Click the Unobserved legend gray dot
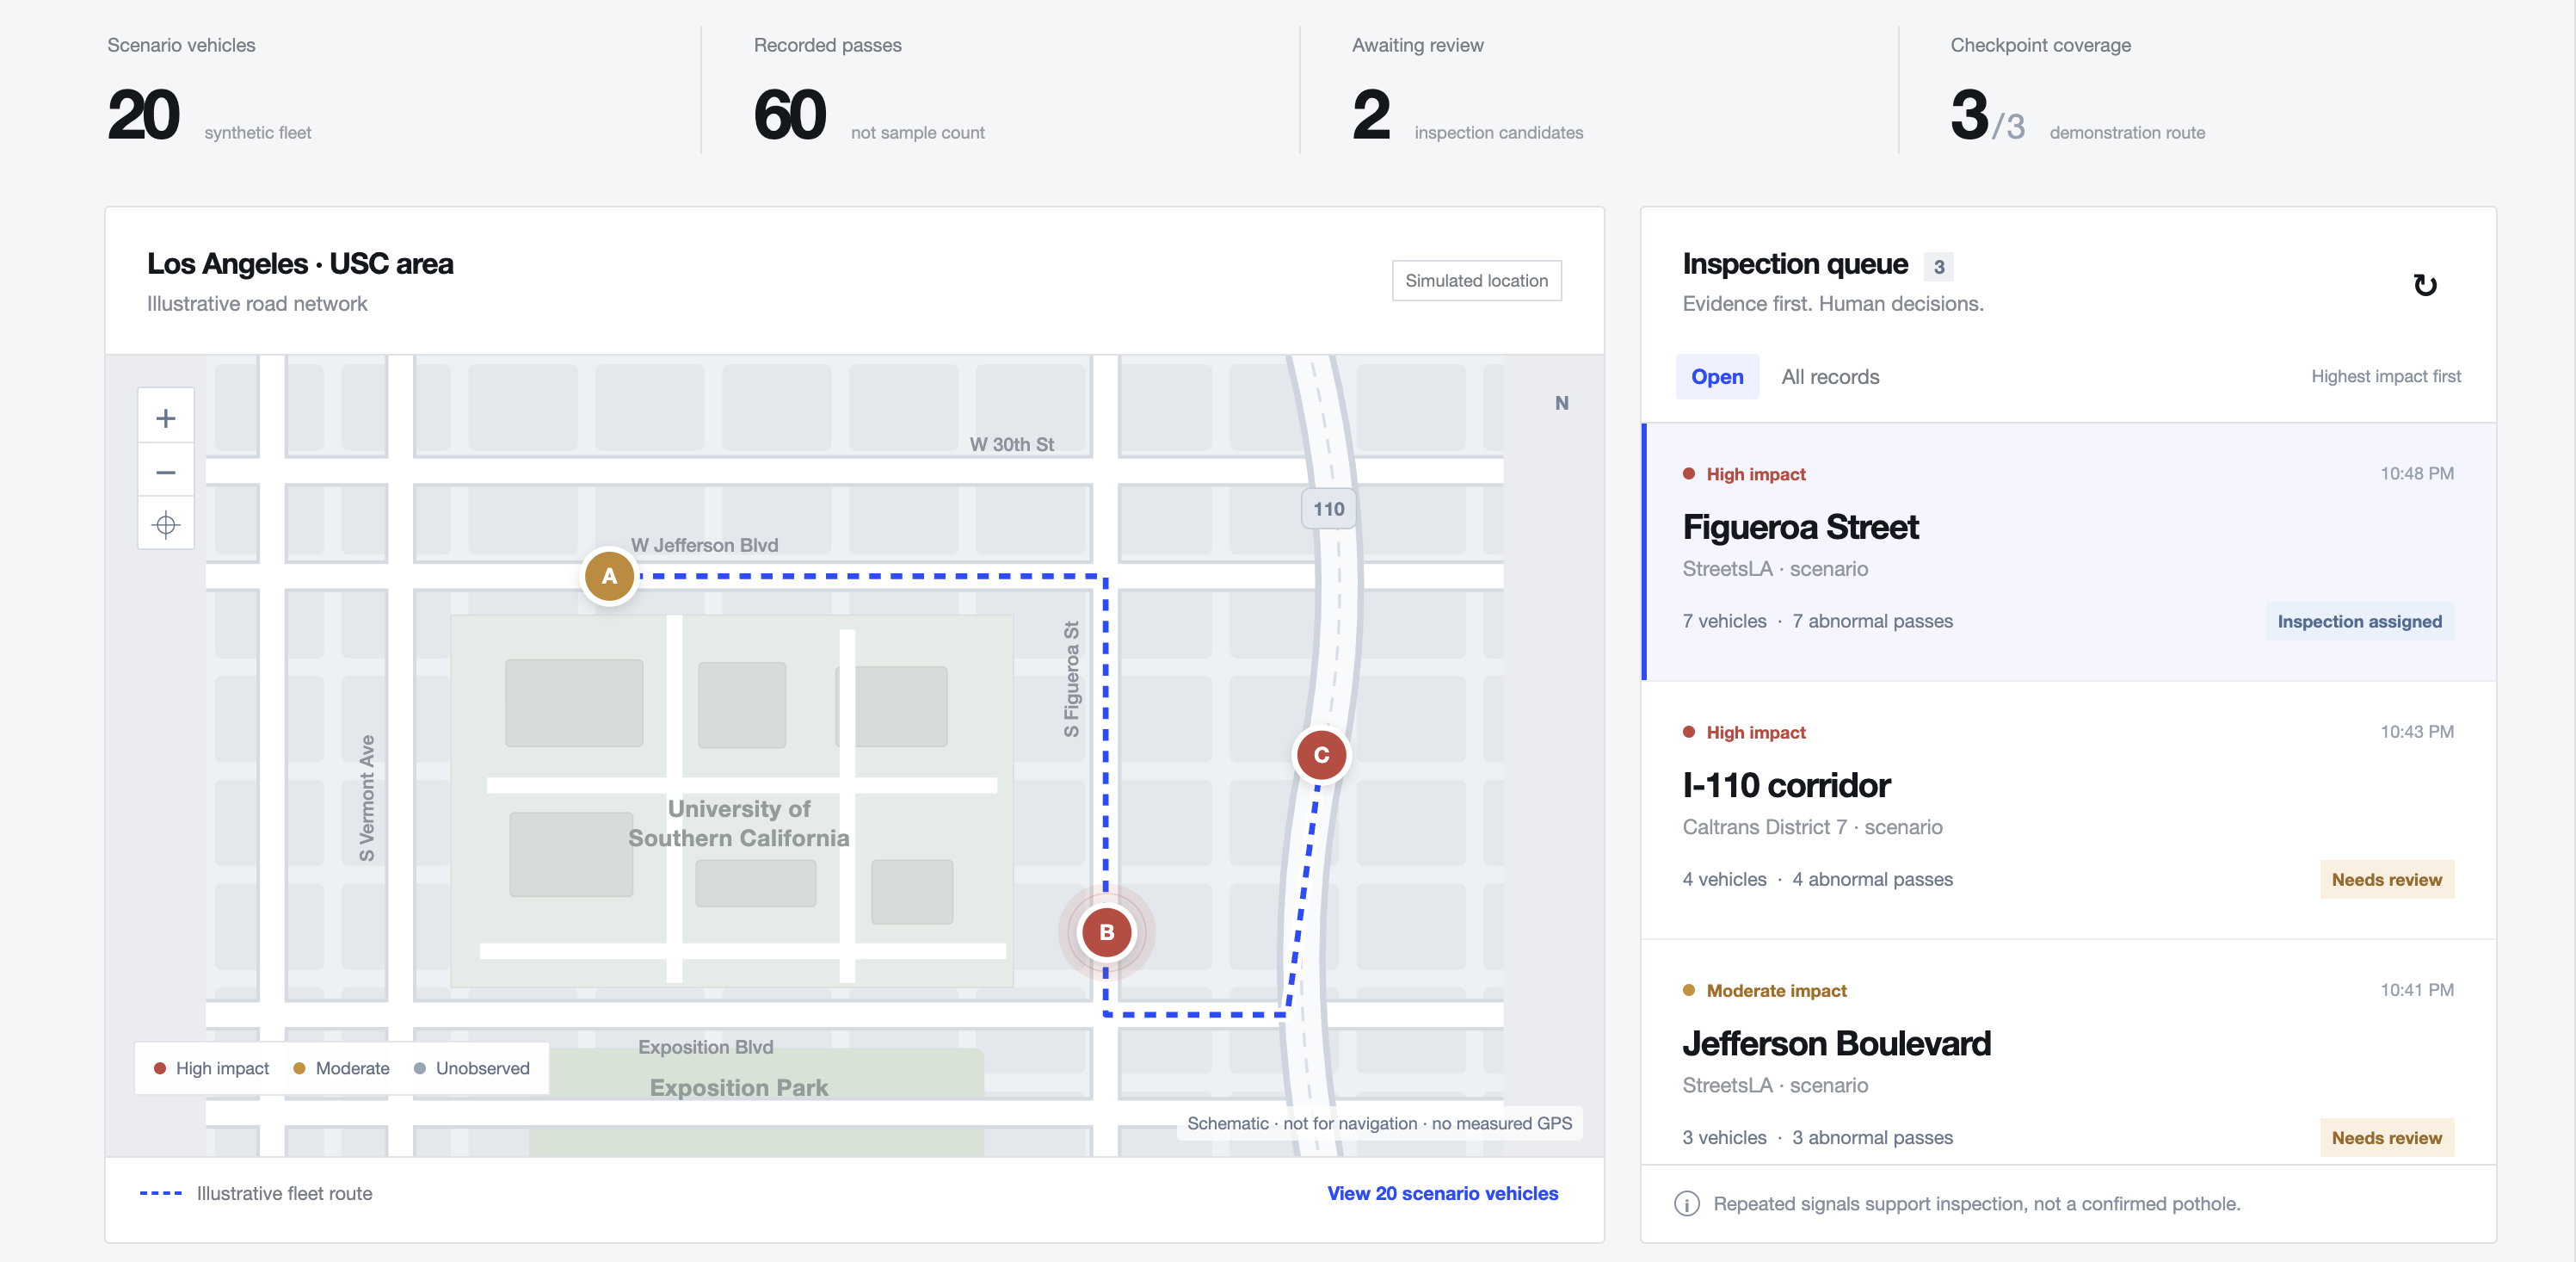 [x=420, y=1069]
